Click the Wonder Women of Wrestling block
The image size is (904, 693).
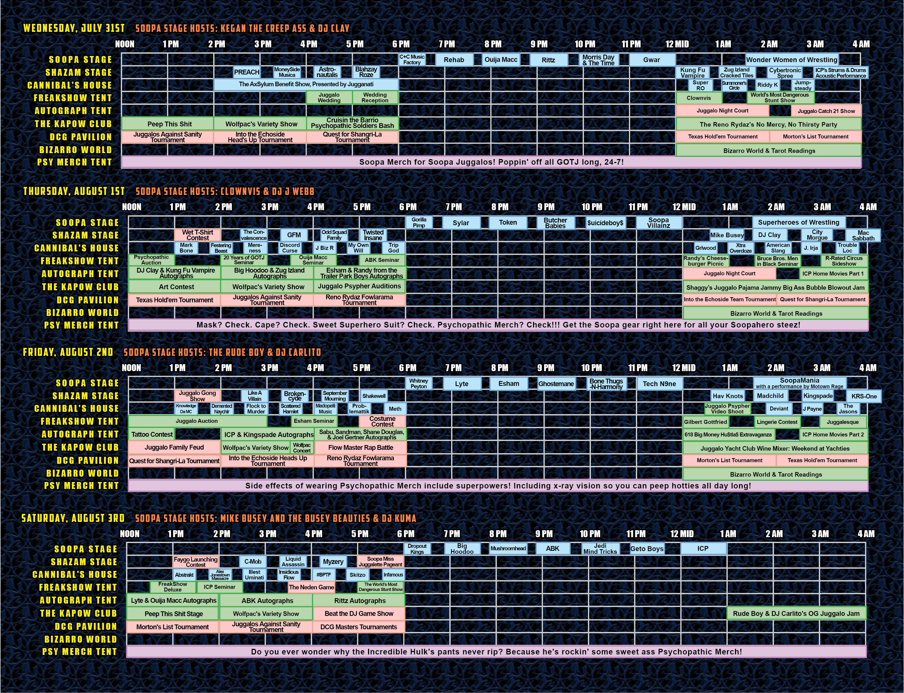[792, 60]
